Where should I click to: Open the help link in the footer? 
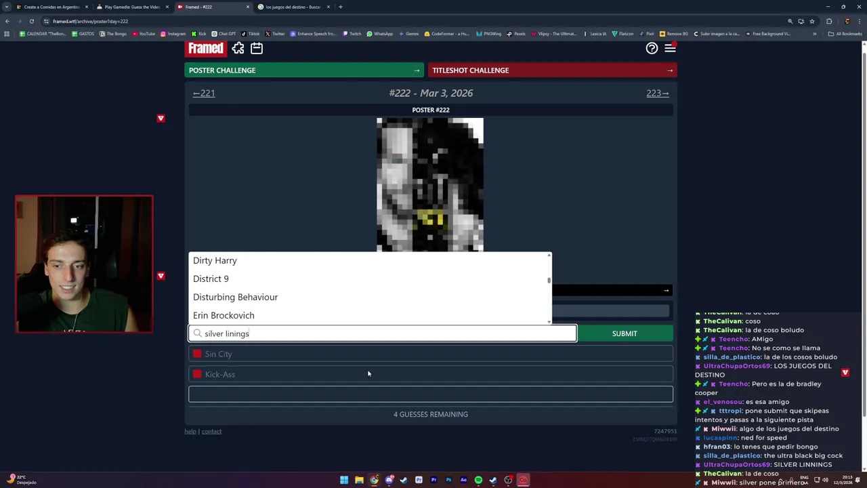(190, 431)
